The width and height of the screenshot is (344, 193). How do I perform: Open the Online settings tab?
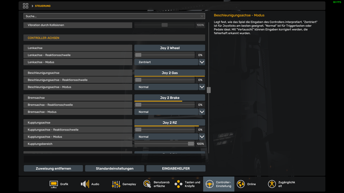246,184
